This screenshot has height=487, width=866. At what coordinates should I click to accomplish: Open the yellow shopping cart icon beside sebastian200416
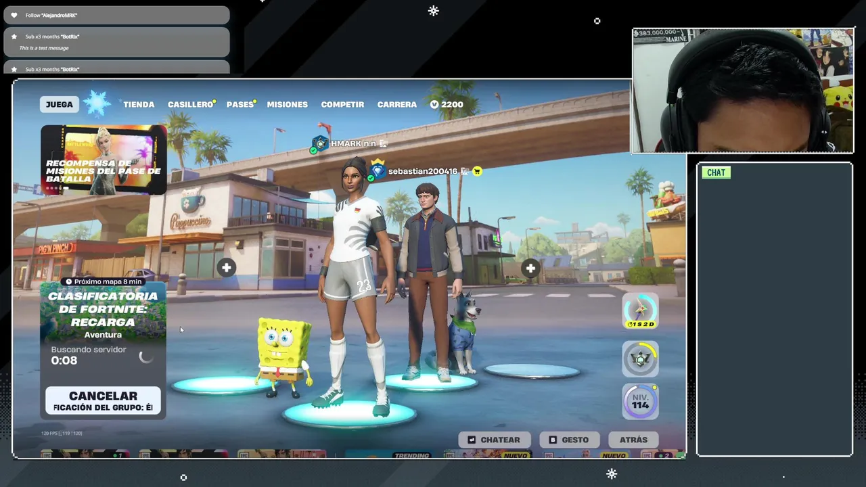[x=477, y=171]
